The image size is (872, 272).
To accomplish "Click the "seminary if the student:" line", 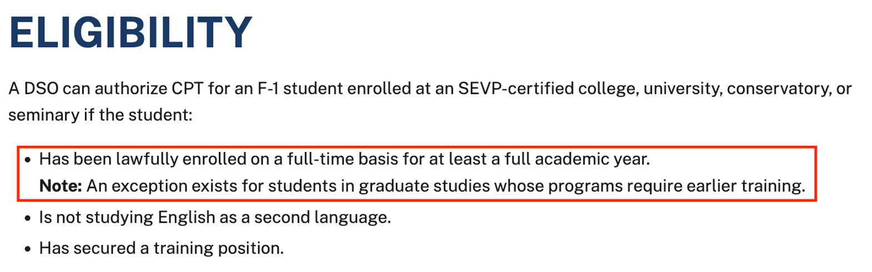I will [100, 115].
